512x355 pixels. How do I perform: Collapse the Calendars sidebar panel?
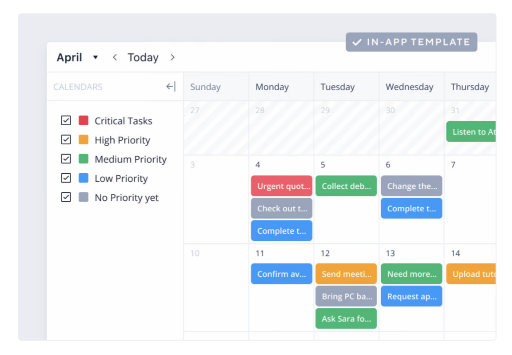click(170, 86)
